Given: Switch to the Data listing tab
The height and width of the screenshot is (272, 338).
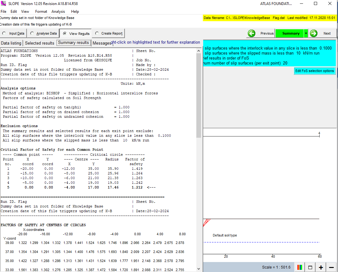Looking at the screenshot, I should click(11, 43).
